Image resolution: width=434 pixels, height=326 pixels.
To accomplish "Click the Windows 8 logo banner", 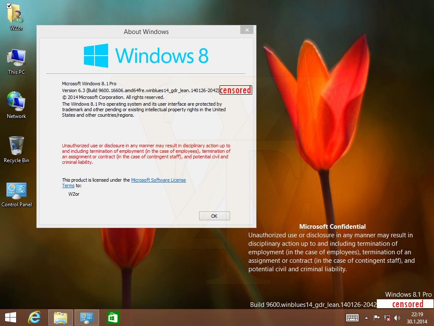I will 146,56.
